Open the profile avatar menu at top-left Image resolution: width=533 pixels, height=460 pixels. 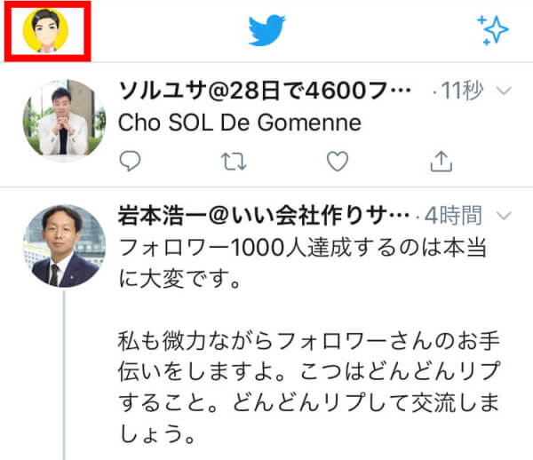[45, 30]
